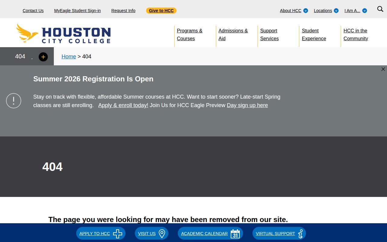387x242 pixels.
Task: Click the plus icon beside Apply to HCC
Action: [118, 234]
